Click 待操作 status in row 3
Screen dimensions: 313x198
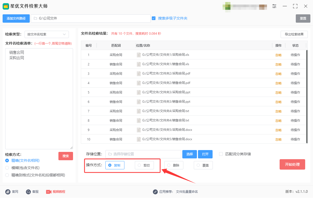click(x=296, y=74)
